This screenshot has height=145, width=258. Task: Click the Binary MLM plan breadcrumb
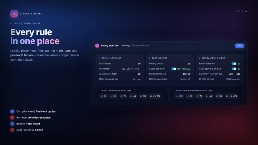point(140,45)
